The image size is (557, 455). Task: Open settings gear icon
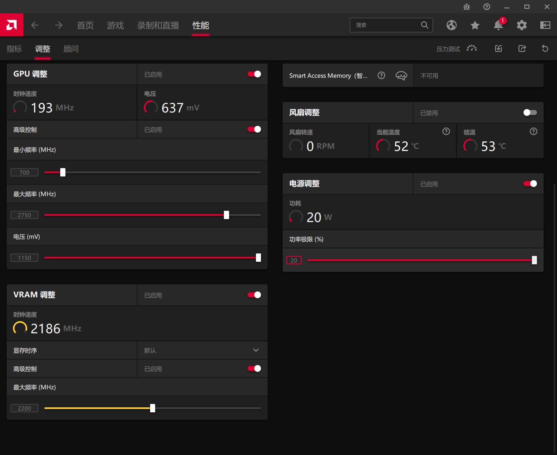(x=522, y=25)
